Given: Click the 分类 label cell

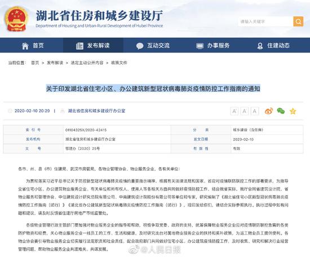Looking at the screenshot, I should point(201,130).
